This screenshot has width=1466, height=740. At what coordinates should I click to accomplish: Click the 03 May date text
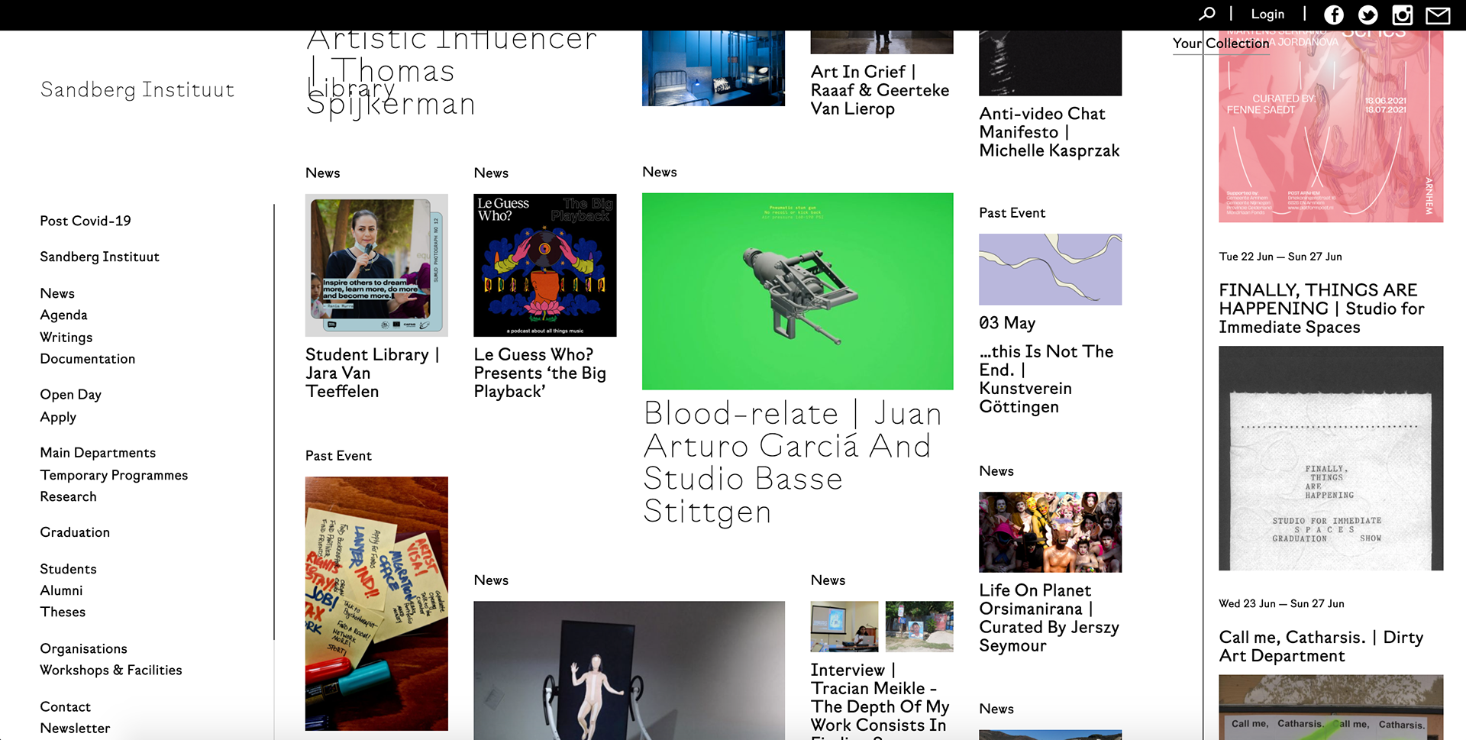[x=1007, y=323]
